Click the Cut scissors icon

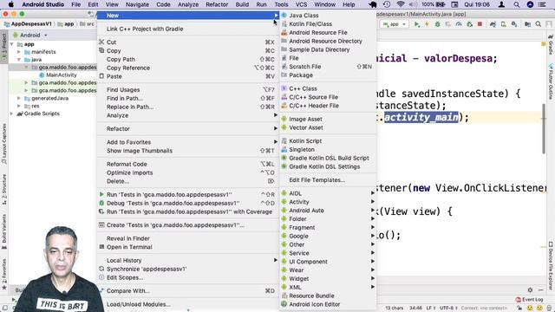coord(101,42)
